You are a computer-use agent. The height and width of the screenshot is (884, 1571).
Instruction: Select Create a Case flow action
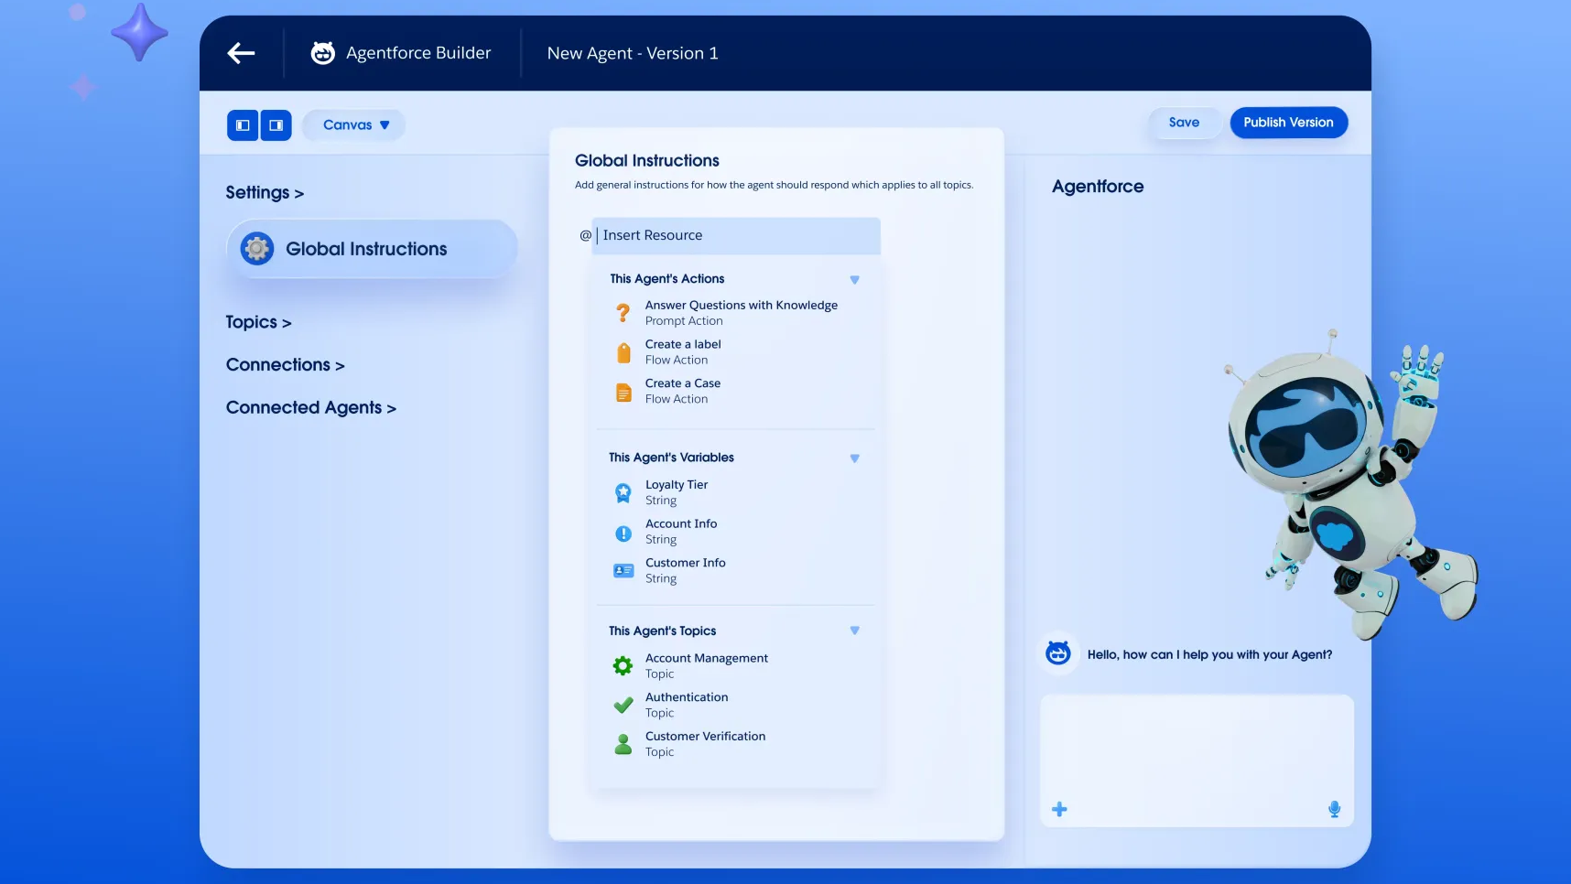(682, 392)
